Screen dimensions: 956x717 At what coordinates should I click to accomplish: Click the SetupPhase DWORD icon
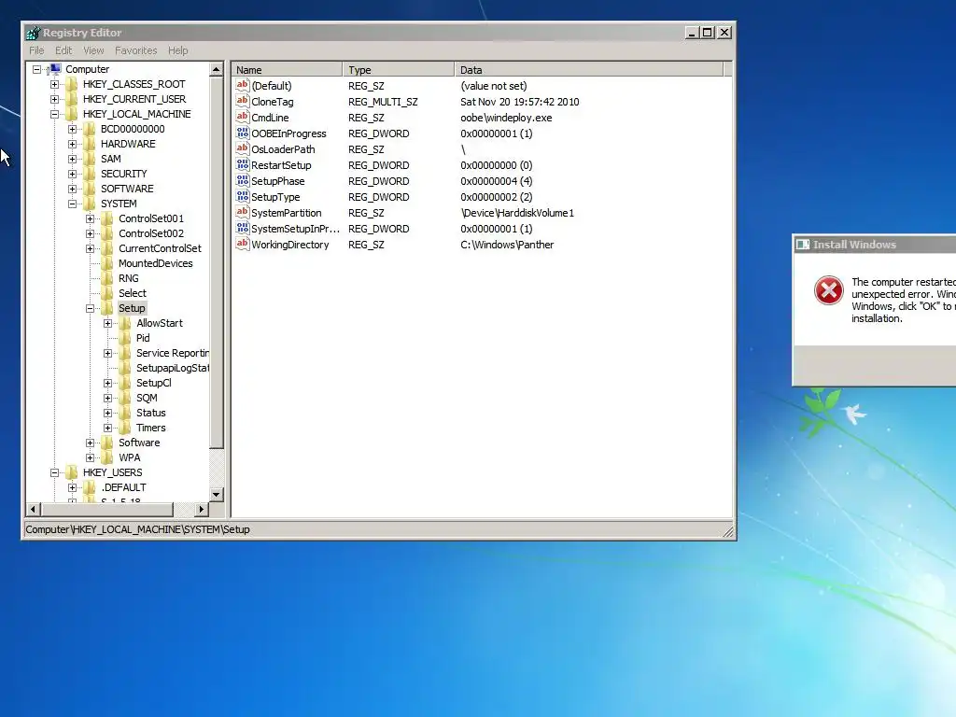coord(242,180)
